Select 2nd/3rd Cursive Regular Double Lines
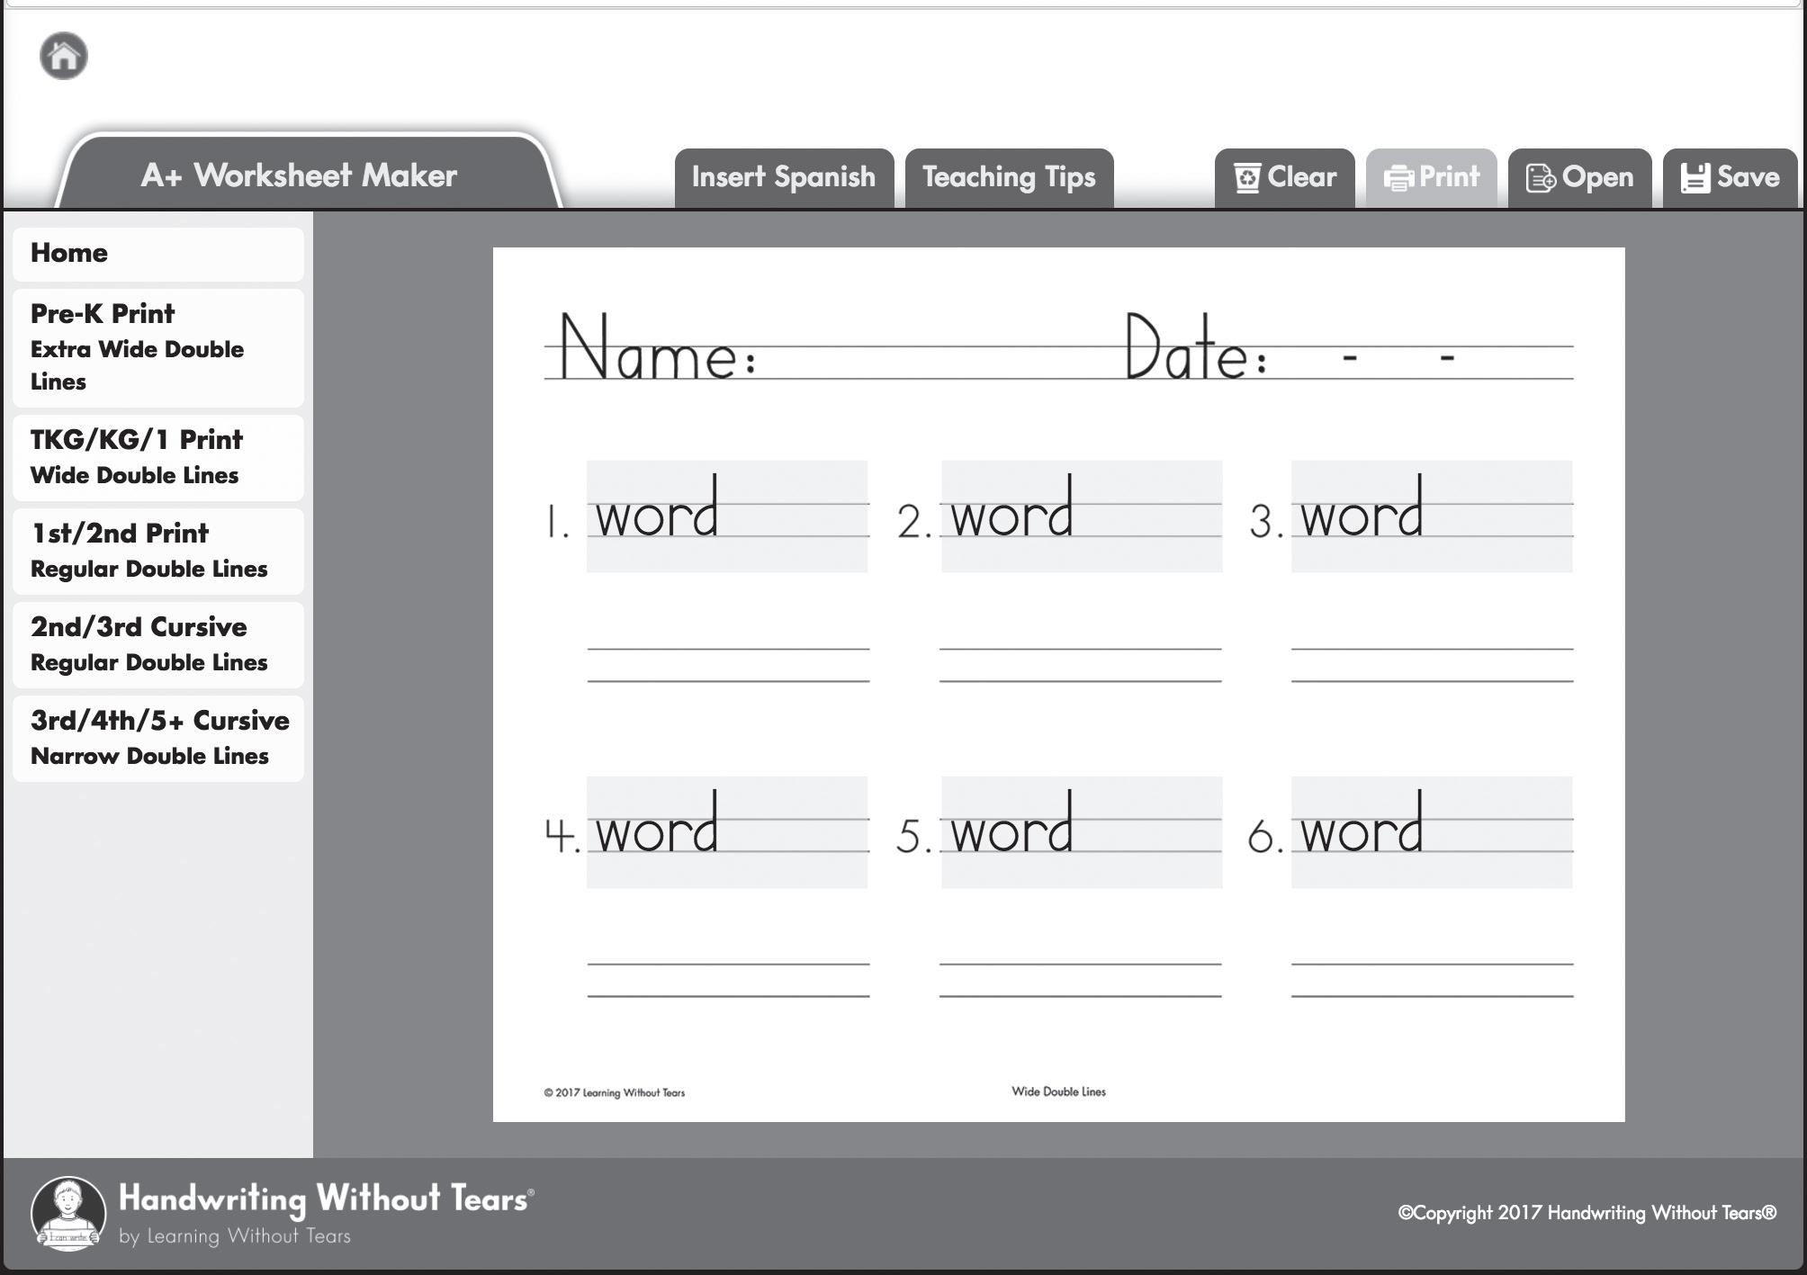The image size is (1807, 1275). point(158,644)
